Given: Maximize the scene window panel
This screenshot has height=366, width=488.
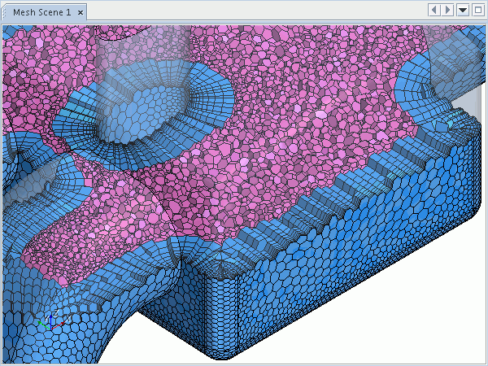Looking at the screenshot, I should coord(477,10).
